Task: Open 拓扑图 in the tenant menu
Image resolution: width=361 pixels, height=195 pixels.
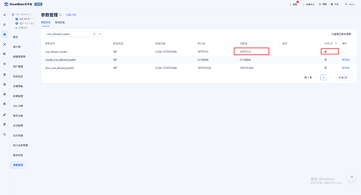Action: point(17,47)
